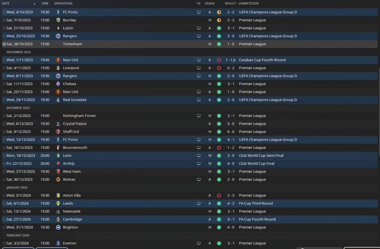Click the TV icon on Luton row
This screenshot has height=249, width=380.
199,28
